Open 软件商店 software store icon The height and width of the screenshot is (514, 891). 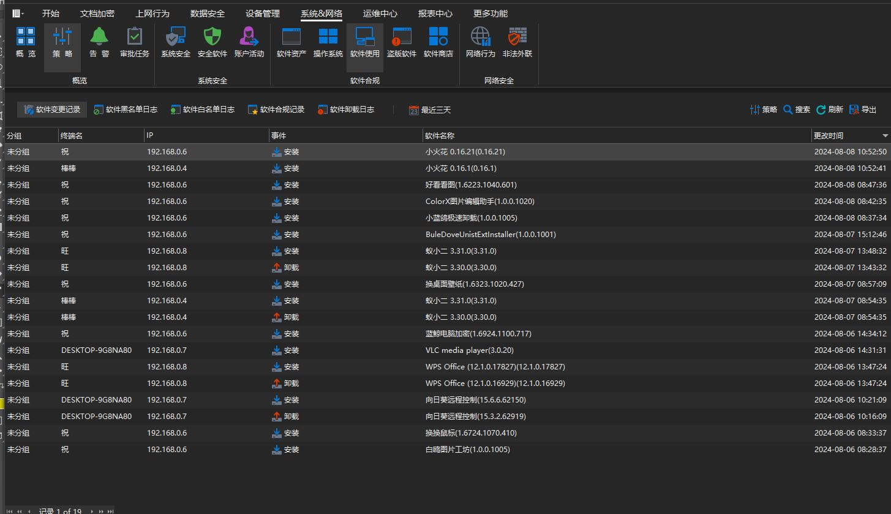pos(438,42)
